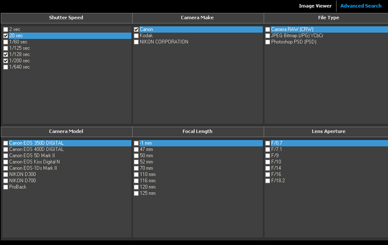The height and width of the screenshot is (245, 388).
Task: Tick the 70 mm checkbox
Action: coord(136,168)
